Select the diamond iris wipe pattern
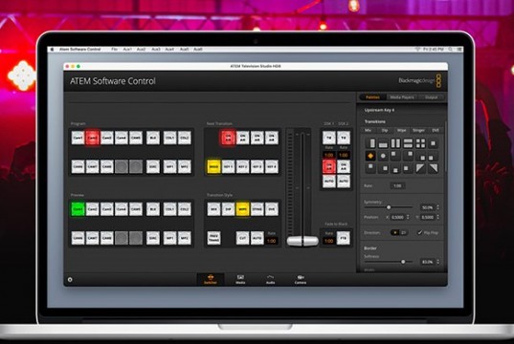The image size is (514, 344). [370, 156]
